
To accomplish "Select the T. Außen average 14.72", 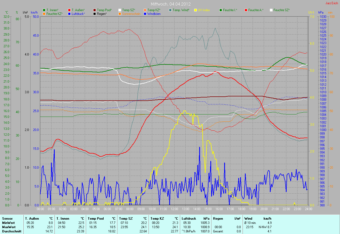I will 49,231.
